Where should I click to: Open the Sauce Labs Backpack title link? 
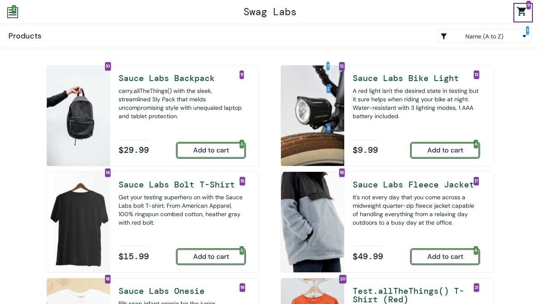pyautogui.click(x=167, y=78)
